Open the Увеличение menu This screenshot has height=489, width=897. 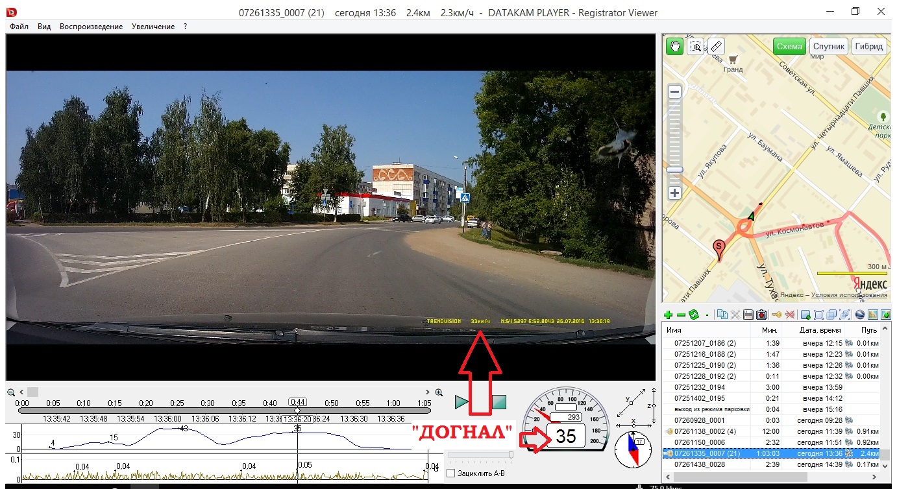pyautogui.click(x=153, y=27)
